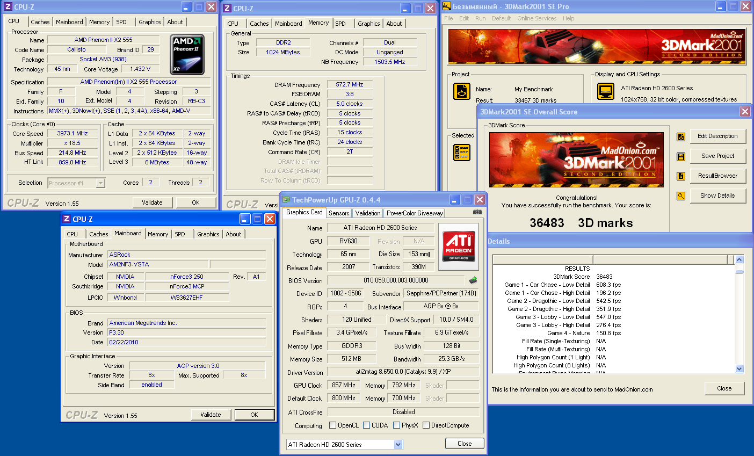Screen dimensions: 754x456
Task: Open SPD tab in CPU-Z Memory window
Action: click(340, 24)
